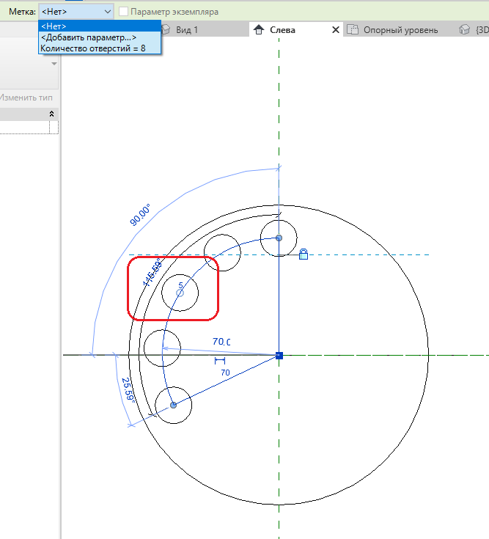Click the house icon on Слева tab
Viewport: 489px width, 539px height.
coord(258,30)
